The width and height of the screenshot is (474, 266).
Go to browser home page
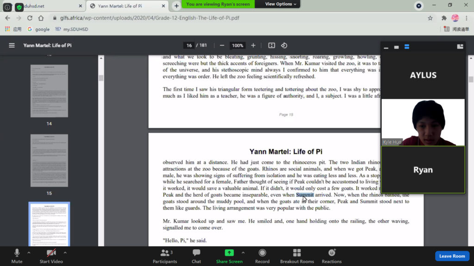click(41, 18)
